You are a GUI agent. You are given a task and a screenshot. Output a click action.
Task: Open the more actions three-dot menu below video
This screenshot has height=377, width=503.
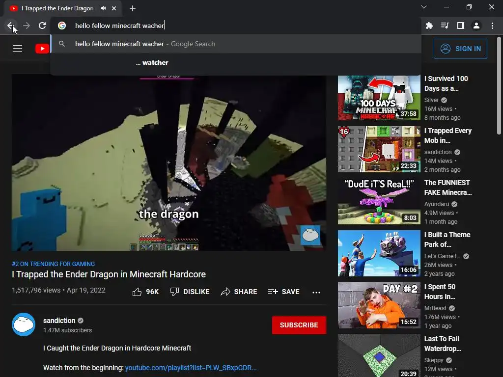(x=316, y=292)
